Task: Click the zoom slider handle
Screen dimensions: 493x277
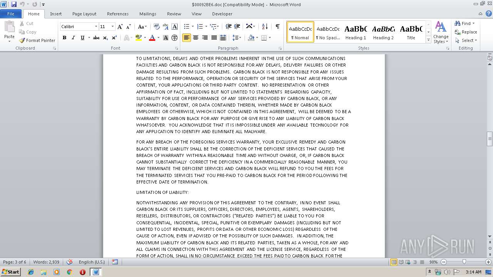Action: click(x=464, y=262)
